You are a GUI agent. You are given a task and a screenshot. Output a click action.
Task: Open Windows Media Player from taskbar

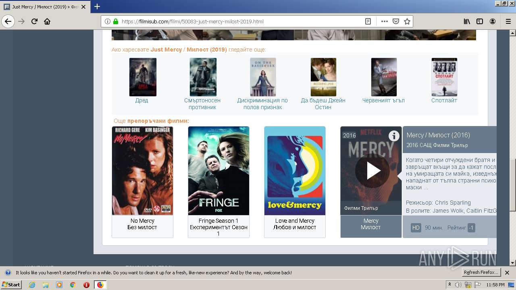point(59,285)
